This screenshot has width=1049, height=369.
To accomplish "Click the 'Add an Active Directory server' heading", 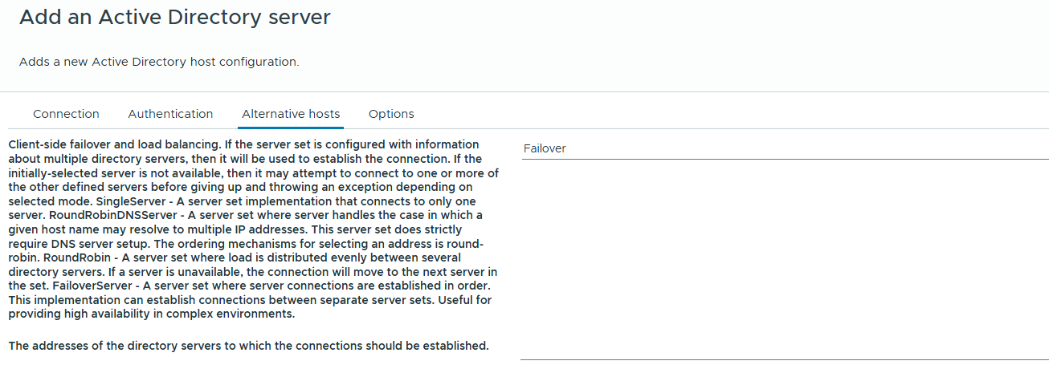I will pyautogui.click(x=174, y=18).
